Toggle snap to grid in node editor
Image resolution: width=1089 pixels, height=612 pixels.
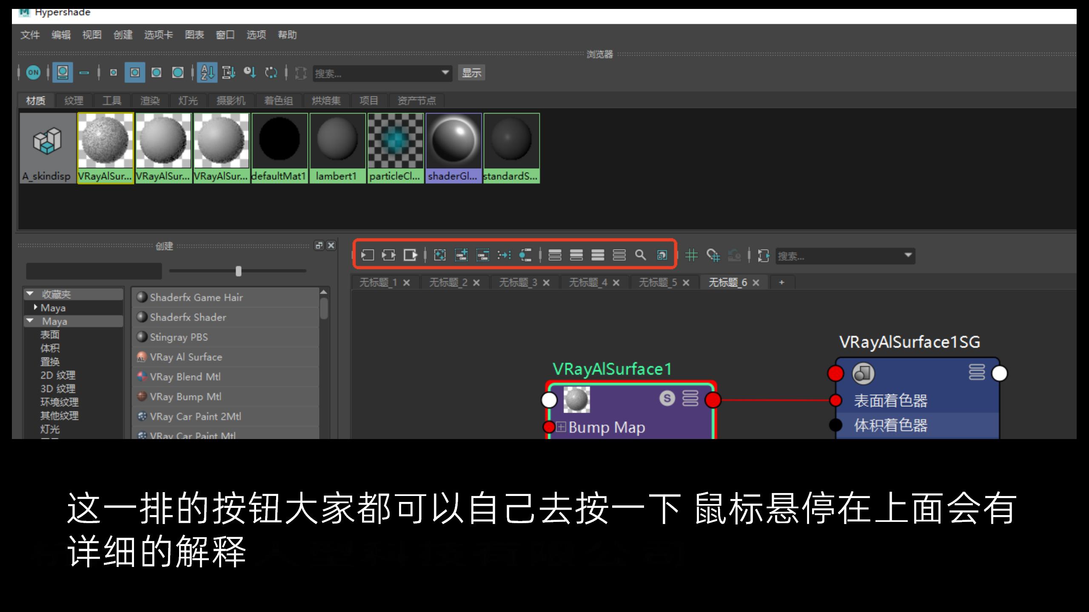[x=713, y=255]
